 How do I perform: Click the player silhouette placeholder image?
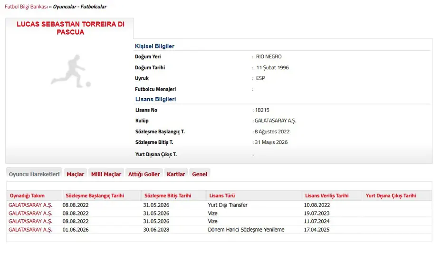click(70, 71)
